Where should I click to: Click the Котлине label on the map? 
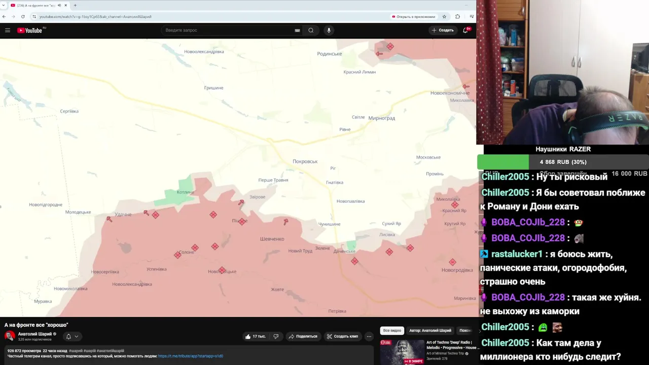[185, 192]
